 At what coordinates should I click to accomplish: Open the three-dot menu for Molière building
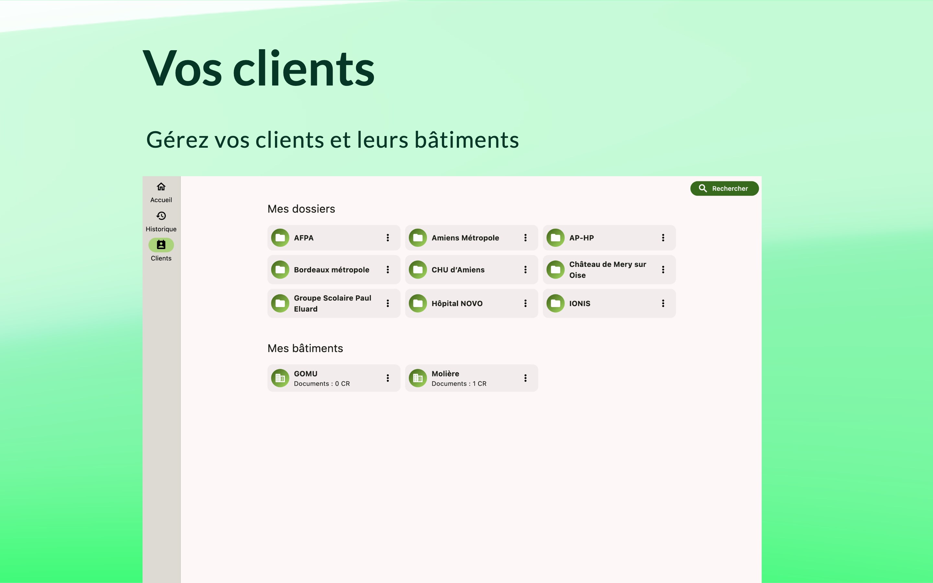click(x=525, y=378)
